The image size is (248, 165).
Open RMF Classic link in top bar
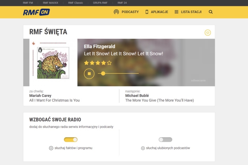tap(76, 3)
